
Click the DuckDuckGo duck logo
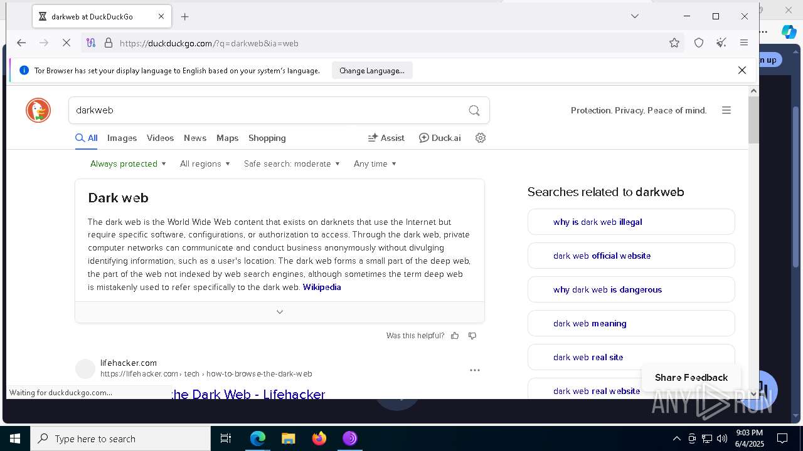38,110
